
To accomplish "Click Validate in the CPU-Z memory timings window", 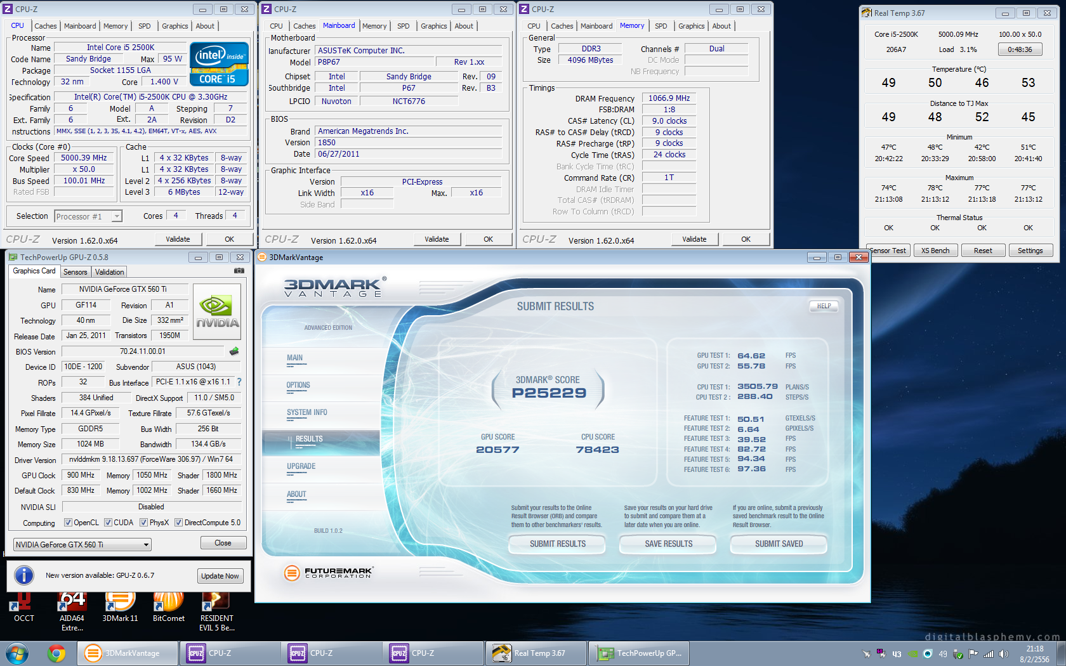I will coord(694,239).
